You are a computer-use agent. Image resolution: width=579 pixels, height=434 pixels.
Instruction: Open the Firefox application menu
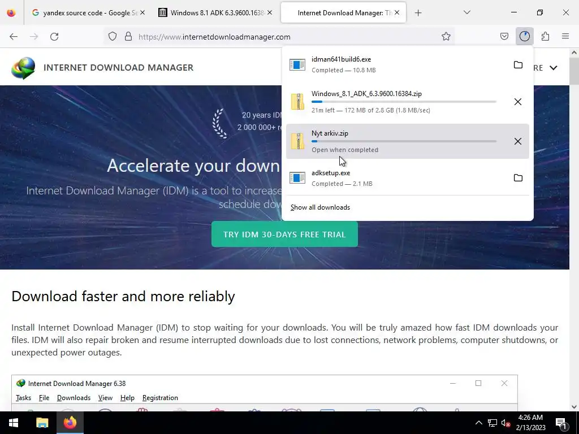point(565,36)
